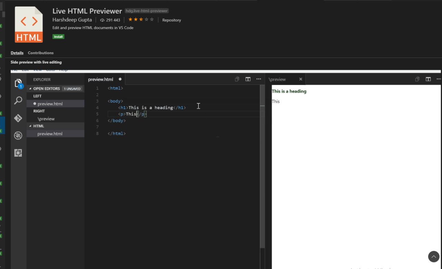Click the closing </body> tag line

(117, 121)
